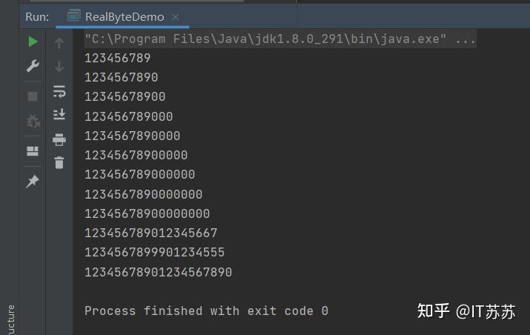Screen dimensions: 530x335
Task: Click the debug bug-with-gear icon
Action: 33,121
